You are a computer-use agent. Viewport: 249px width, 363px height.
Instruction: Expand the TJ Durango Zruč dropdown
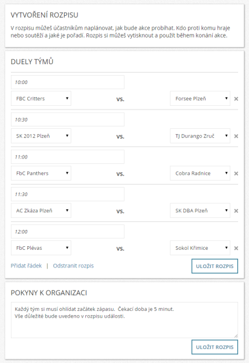click(x=200, y=136)
